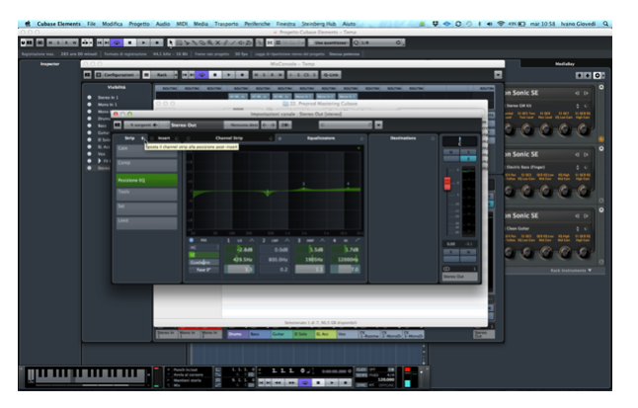The width and height of the screenshot is (638, 408).
Task: Click the 429.5Hz frequency field of band 1
Action: click(240, 260)
